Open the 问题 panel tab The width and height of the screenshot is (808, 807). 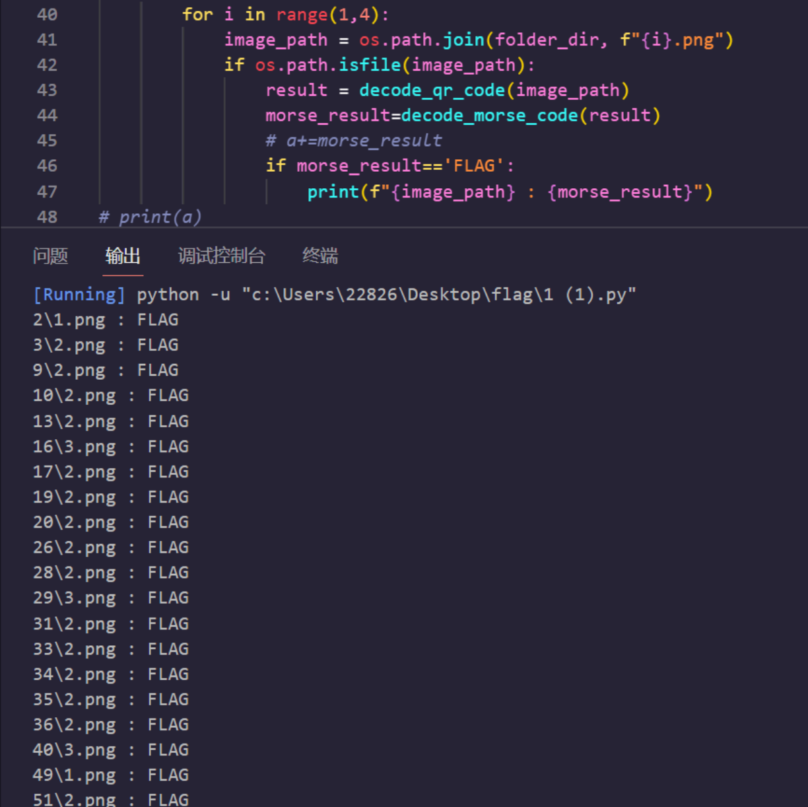pyautogui.click(x=50, y=256)
